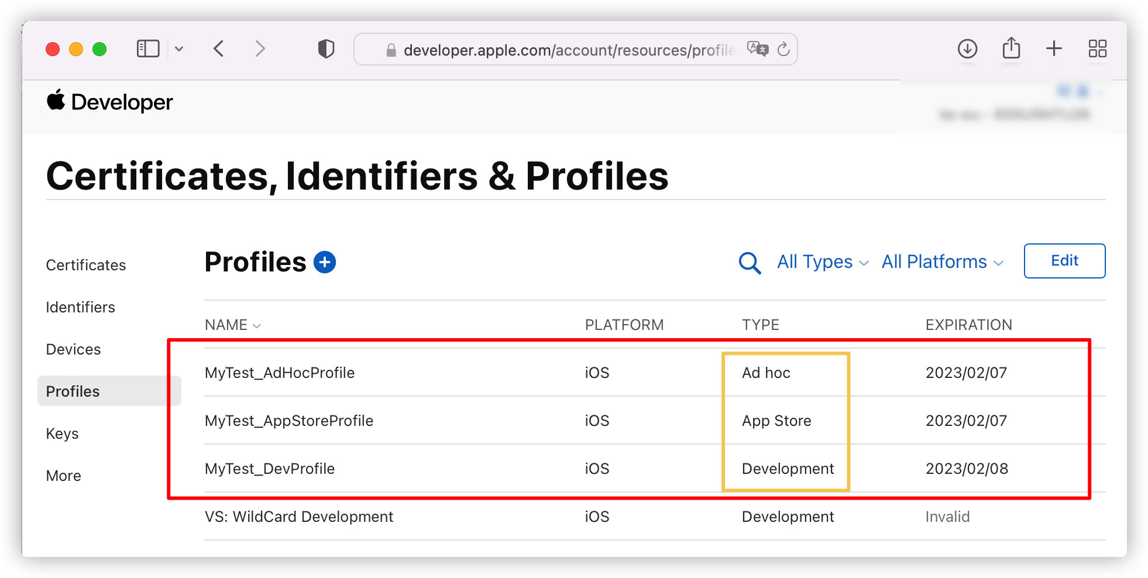
Task: Click the translate page icon
Action: point(757,49)
